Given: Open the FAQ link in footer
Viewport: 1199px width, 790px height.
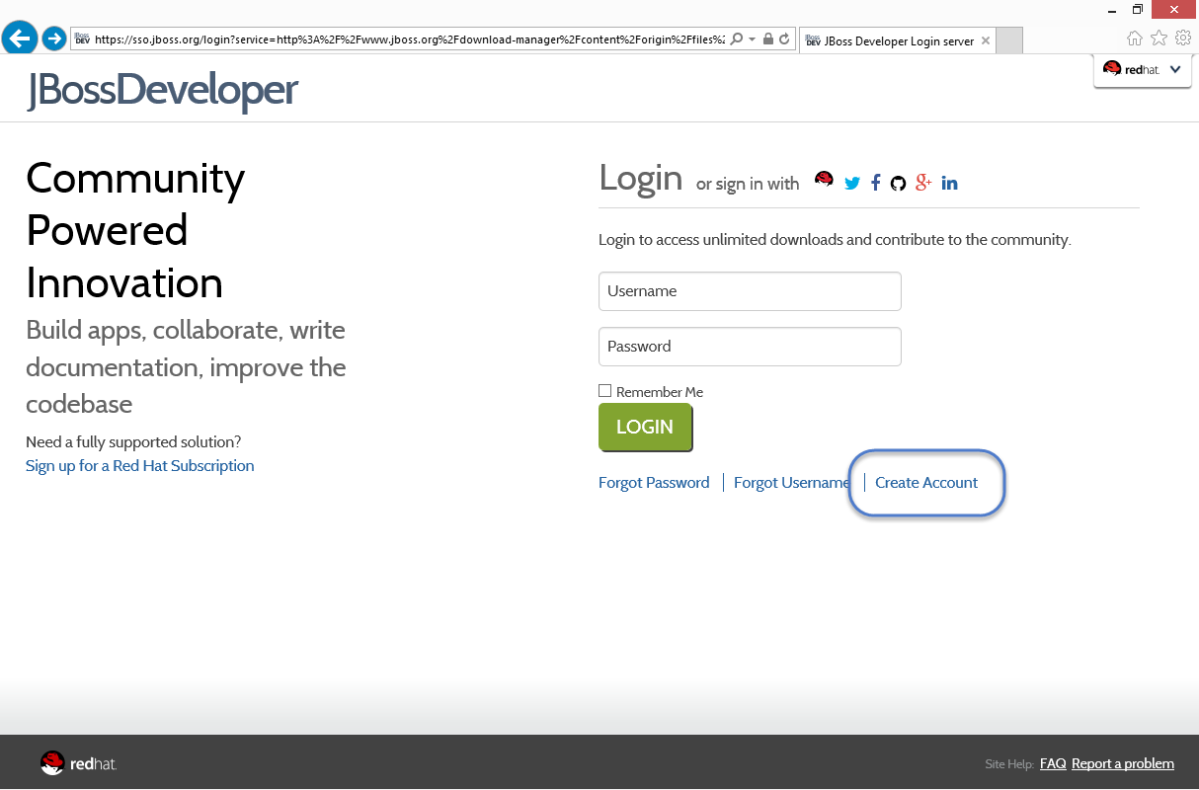Looking at the screenshot, I should [x=1053, y=763].
